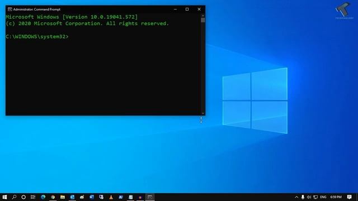
Task: Open the 6:59 PM clock flyout
Action: click(x=336, y=197)
